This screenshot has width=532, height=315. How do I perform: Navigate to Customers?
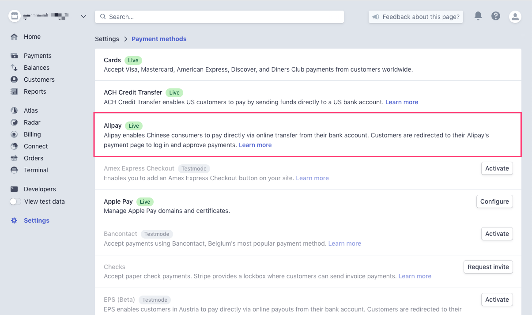click(39, 80)
